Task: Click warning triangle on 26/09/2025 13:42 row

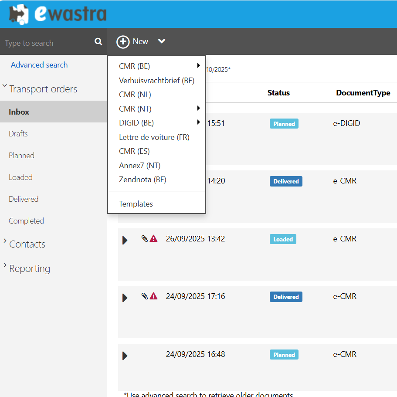Action: [153, 239]
